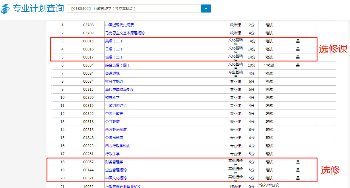This screenshot has width=350, height=188.
Task: Select course code 00323
Action: (88, 146)
